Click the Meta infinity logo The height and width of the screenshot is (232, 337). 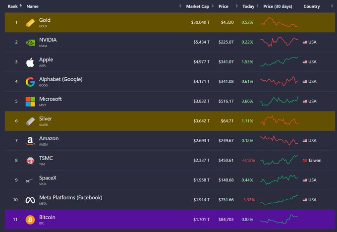[30, 200]
